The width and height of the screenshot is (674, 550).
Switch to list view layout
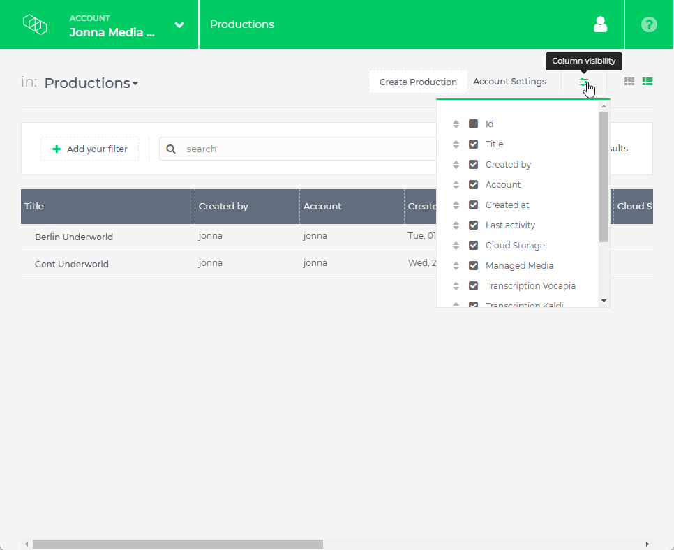click(x=647, y=81)
